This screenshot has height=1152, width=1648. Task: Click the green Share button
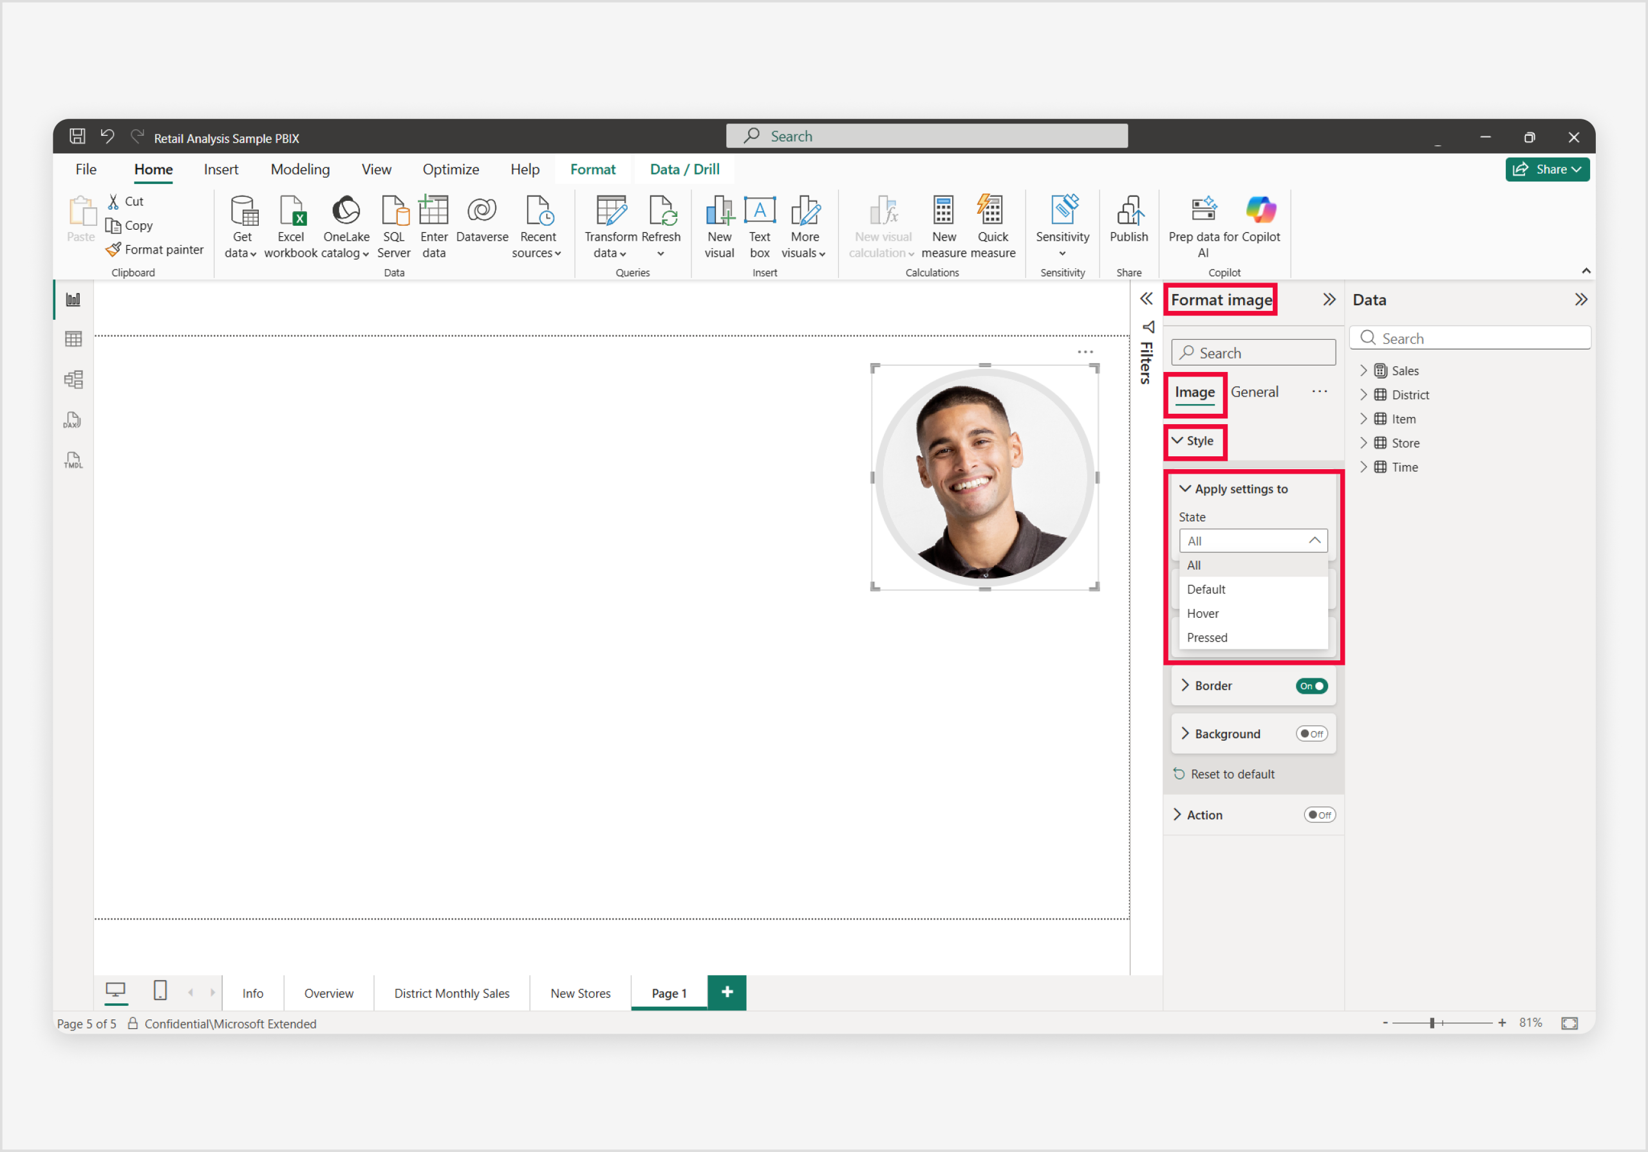(1547, 169)
